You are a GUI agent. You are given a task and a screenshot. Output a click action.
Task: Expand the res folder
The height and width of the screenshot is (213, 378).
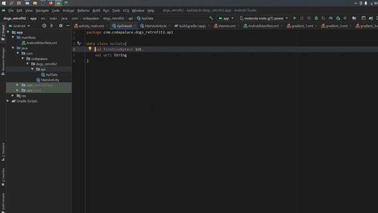[x=12, y=96]
